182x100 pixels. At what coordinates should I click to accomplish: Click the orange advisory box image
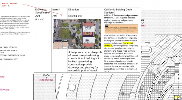[x=121, y=29]
